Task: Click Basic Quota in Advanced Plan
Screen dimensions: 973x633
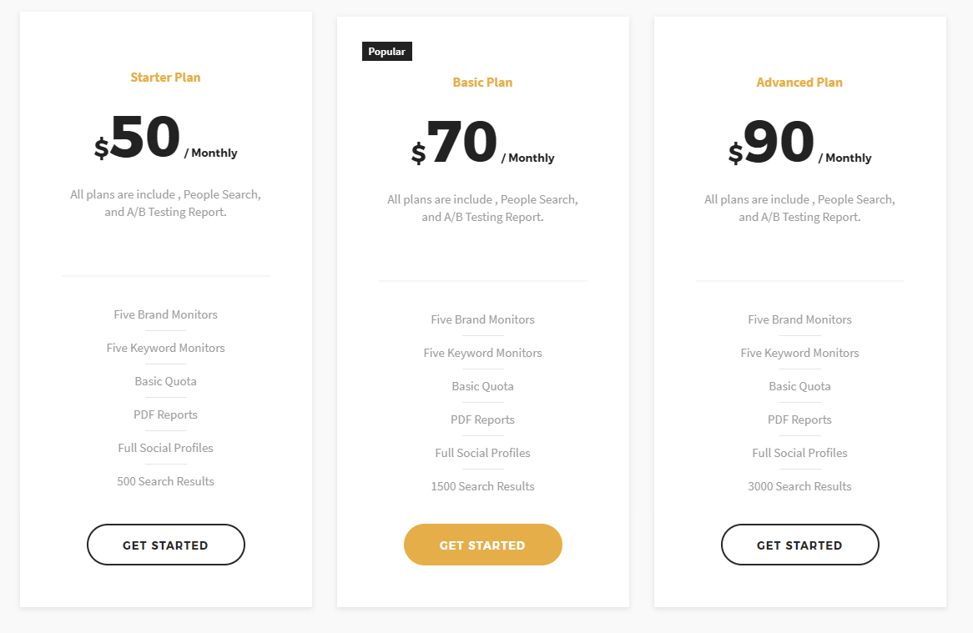Action: click(799, 386)
